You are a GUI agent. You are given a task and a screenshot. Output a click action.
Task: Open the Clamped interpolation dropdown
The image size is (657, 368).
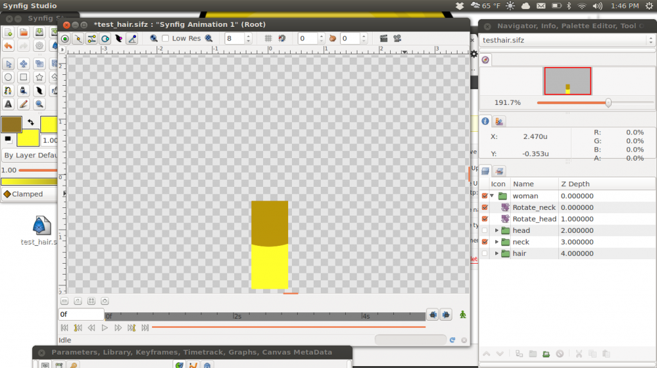30,194
